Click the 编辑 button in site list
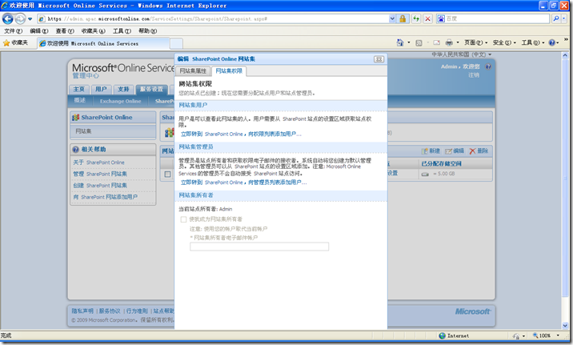This screenshot has height=345, width=573. (x=455, y=151)
